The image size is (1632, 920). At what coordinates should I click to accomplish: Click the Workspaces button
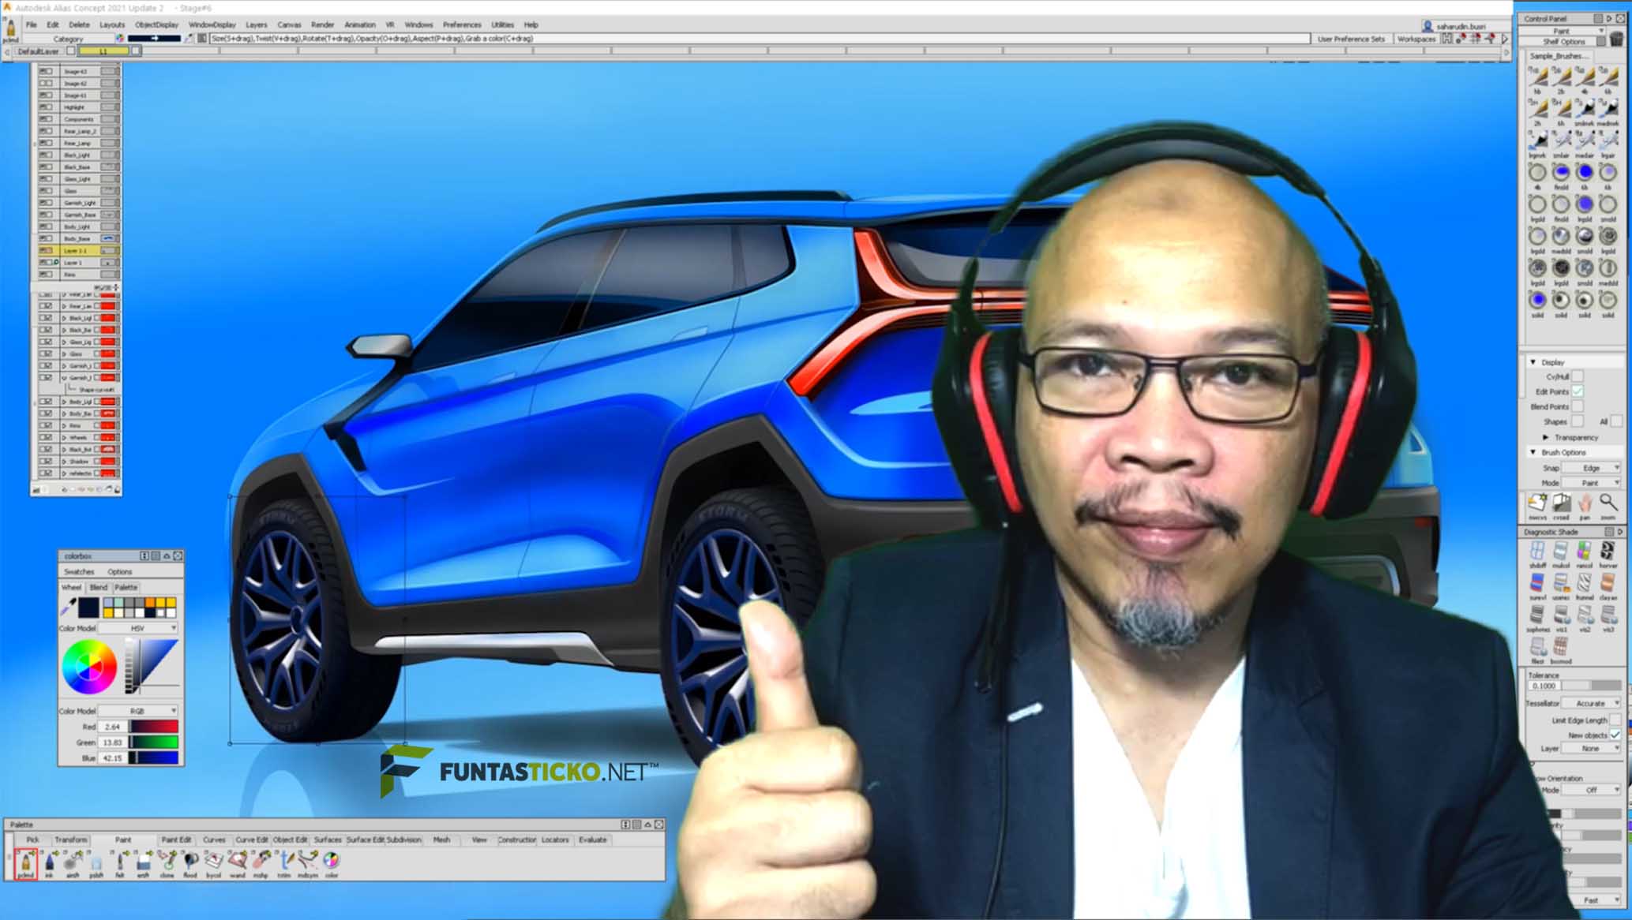click(x=1416, y=39)
